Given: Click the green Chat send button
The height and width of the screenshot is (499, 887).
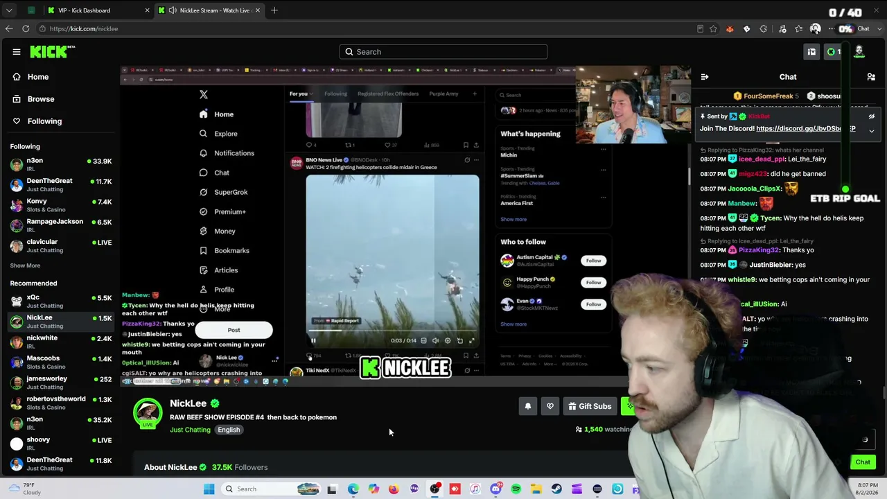Looking at the screenshot, I should [x=863, y=462].
